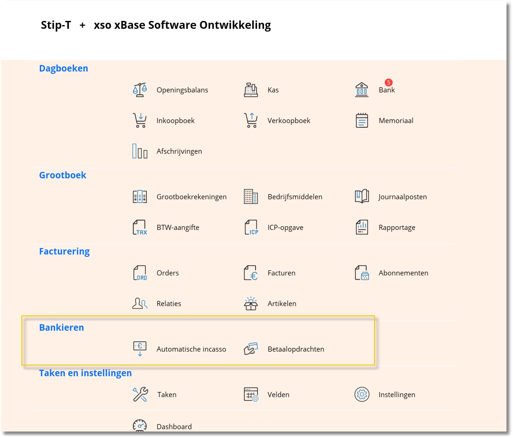Select the Bankieren section heading
Screen dimensions: 513x438
61,327
